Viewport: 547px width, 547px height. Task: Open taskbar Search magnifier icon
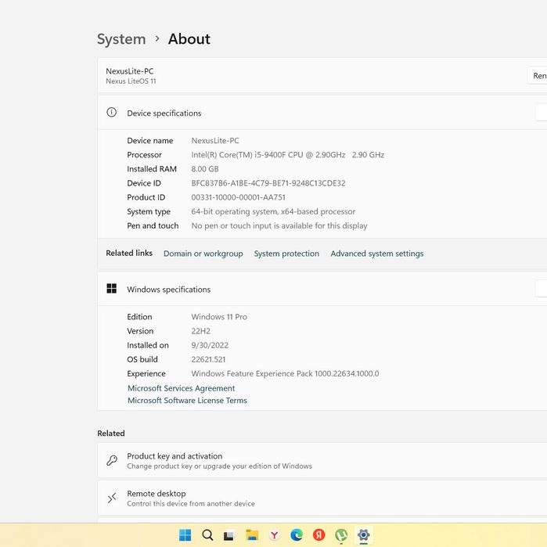(x=207, y=534)
